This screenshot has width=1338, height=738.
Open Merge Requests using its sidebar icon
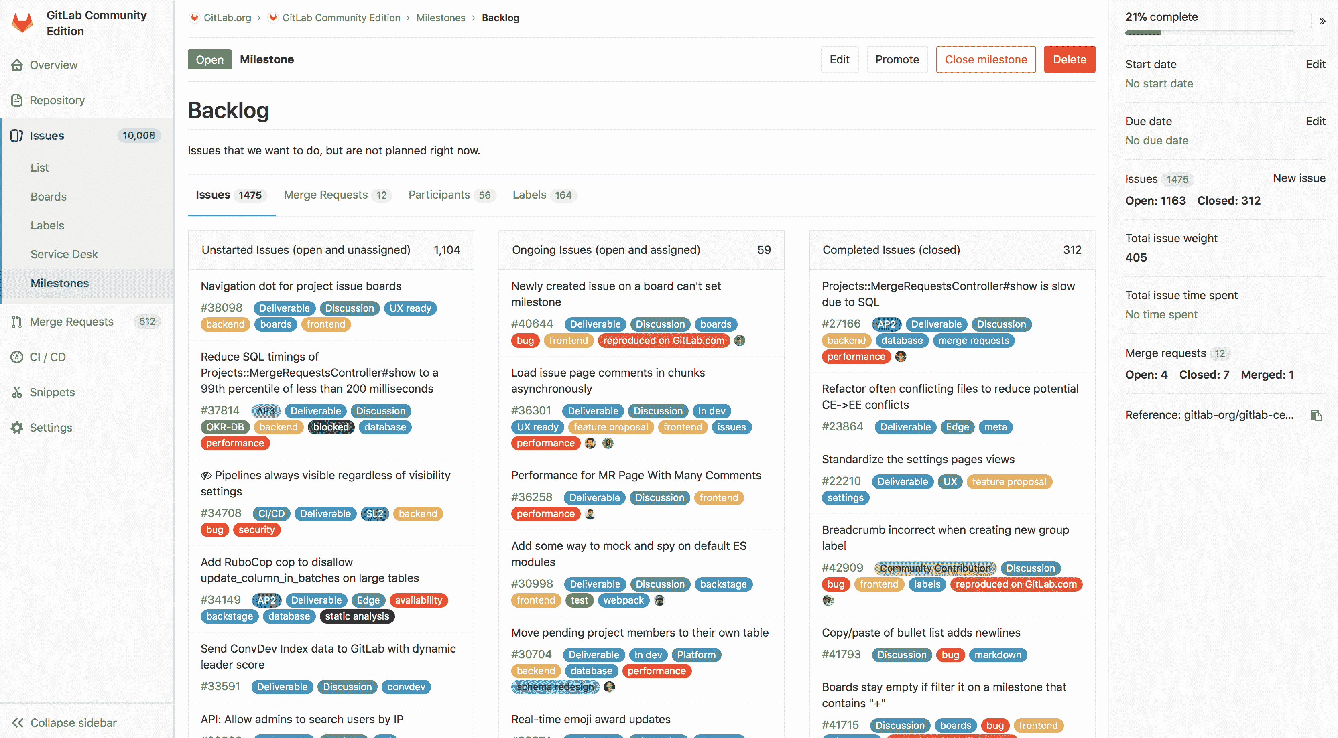[17, 321]
